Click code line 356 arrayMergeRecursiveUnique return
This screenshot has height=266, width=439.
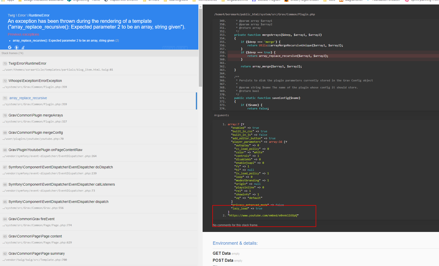tap(295, 45)
